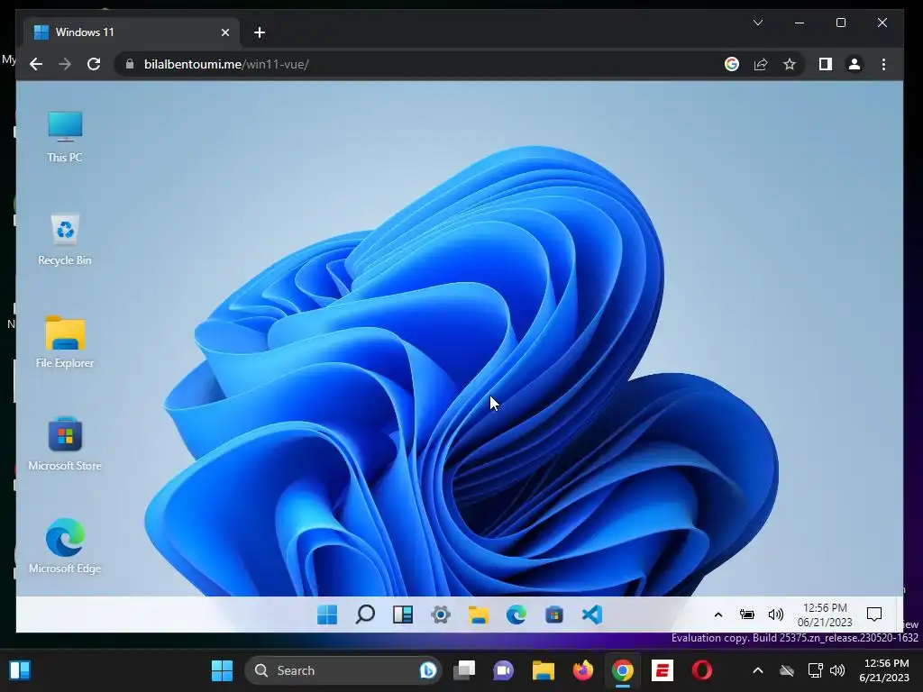Open Bing chat icon in search box

pos(427,670)
